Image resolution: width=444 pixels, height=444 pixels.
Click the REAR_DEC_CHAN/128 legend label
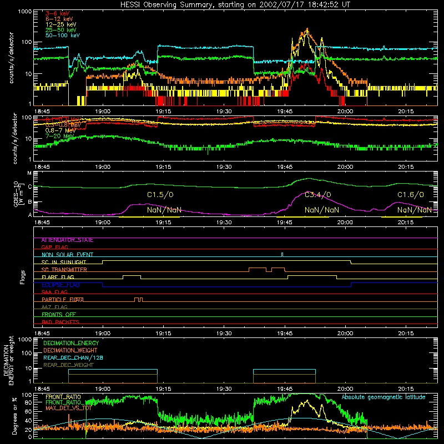[x=73, y=357]
